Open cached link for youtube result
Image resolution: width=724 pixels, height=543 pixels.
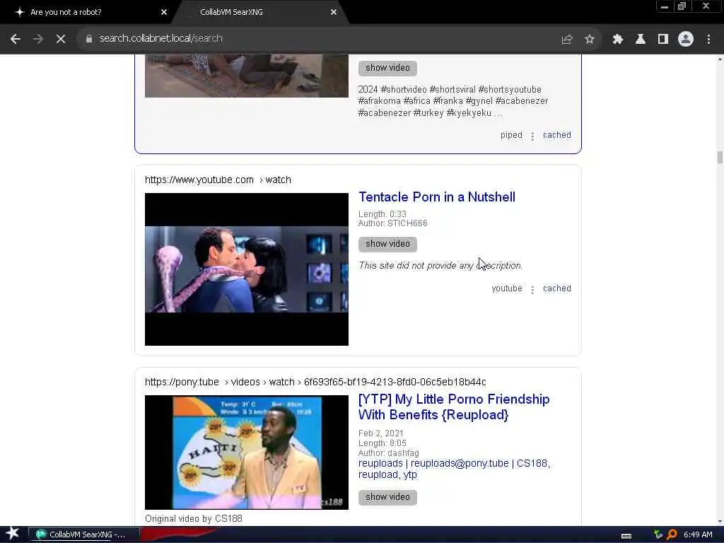point(557,288)
